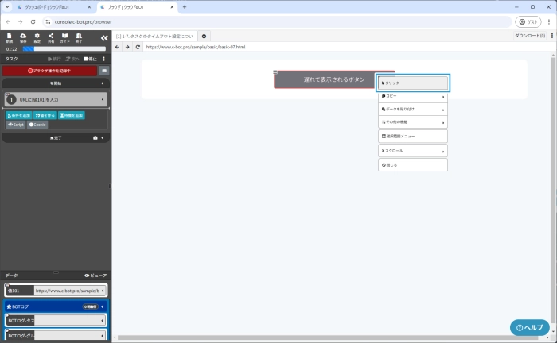
Task: Click the 条件を追加 button
Action: click(19, 115)
